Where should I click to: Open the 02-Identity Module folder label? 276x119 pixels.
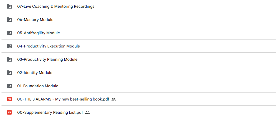[35, 73]
